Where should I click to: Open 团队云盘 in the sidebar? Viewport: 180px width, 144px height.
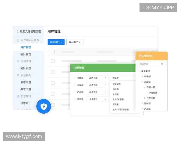26,68
